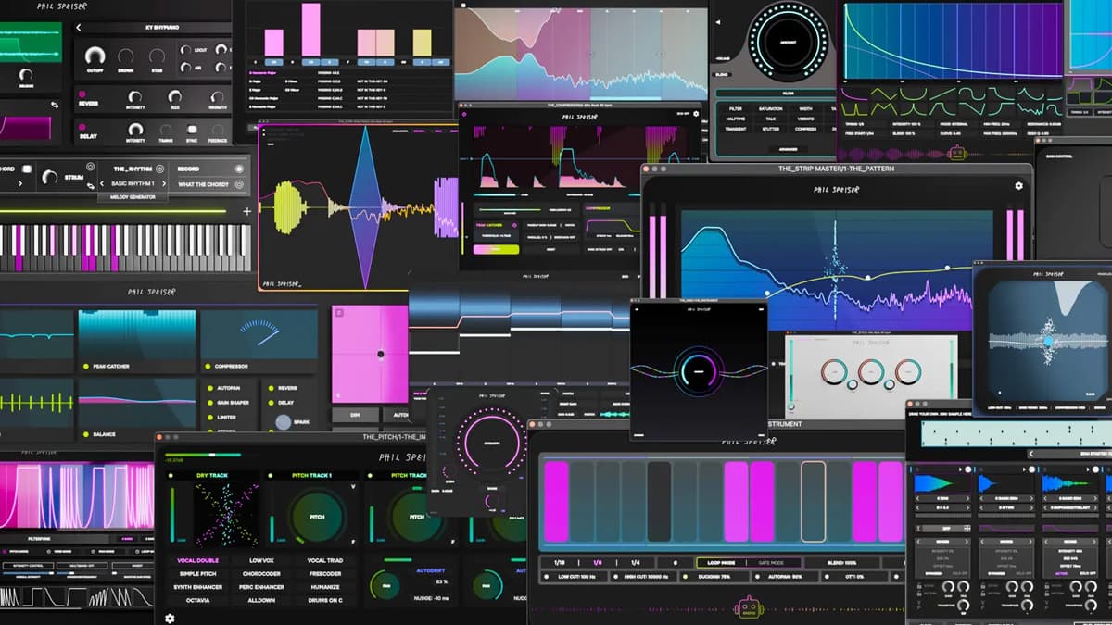Click the large PITCH knob on PITCH TRACK 1
This screenshot has width=1112, height=625.
pyautogui.click(x=317, y=517)
